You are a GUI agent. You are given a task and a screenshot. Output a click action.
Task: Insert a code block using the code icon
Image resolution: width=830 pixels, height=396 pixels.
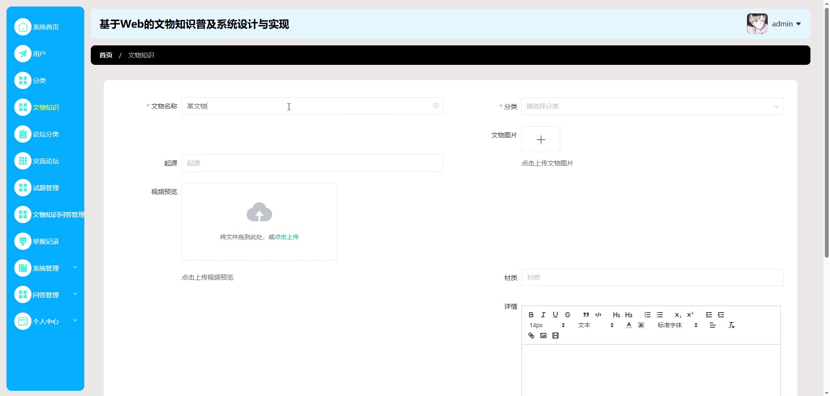pyautogui.click(x=598, y=315)
